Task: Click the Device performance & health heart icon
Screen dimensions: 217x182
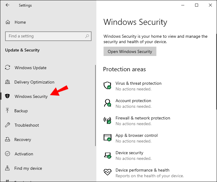Action: [x=107, y=172]
